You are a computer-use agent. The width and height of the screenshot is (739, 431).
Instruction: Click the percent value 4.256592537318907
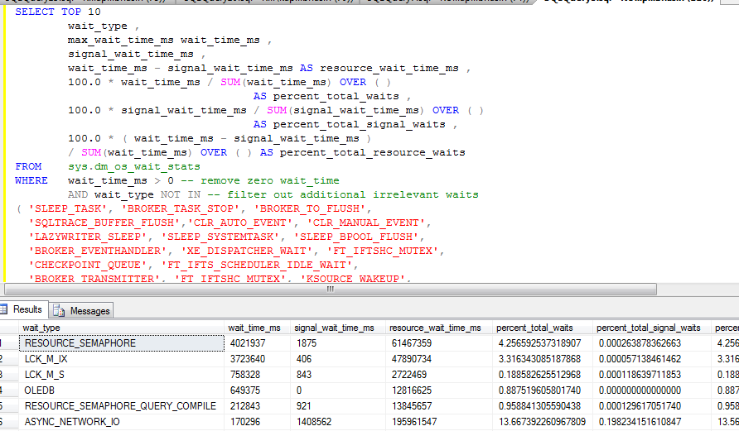pos(539,343)
